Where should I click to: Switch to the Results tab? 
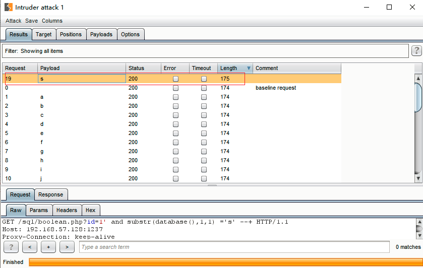click(x=19, y=35)
